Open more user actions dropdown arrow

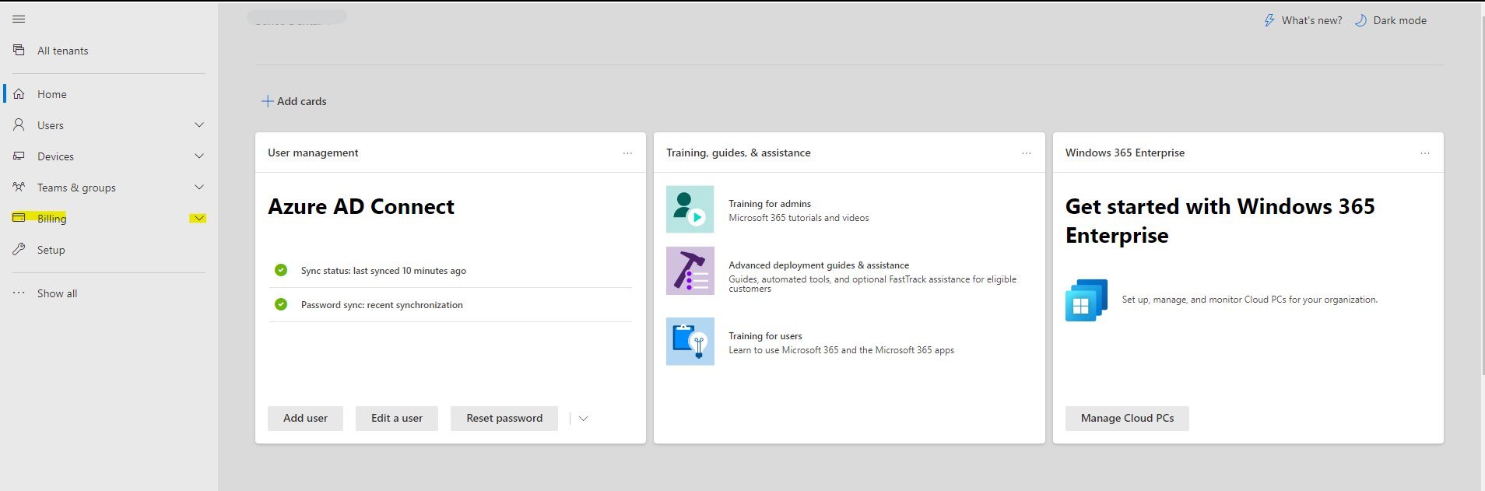point(583,419)
